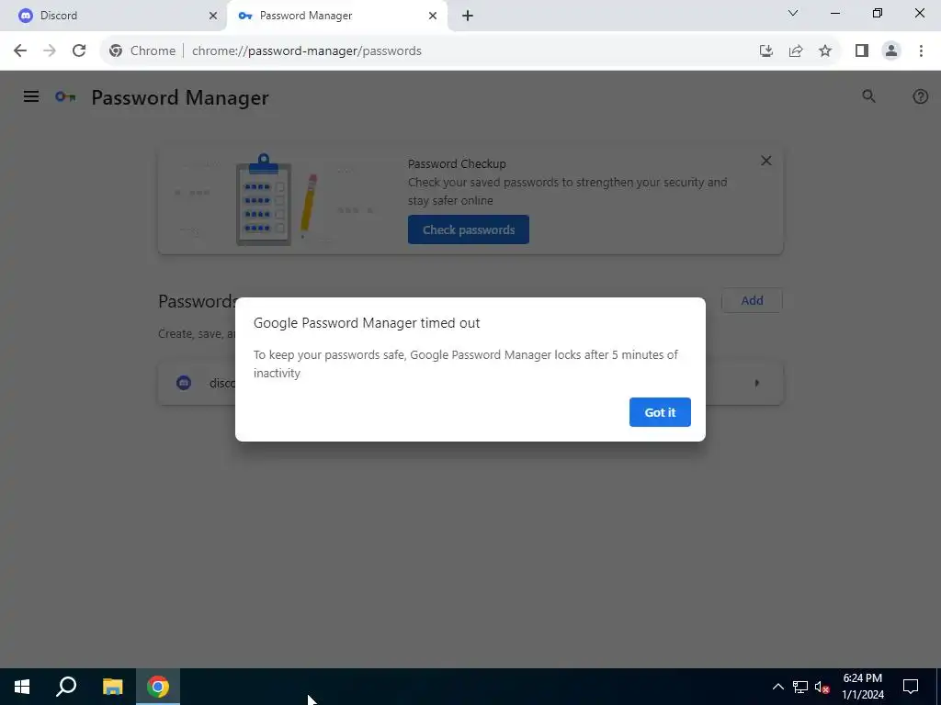The height and width of the screenshot is (705, 941).
Task: Open the help question mark icon
Action: 920,96
